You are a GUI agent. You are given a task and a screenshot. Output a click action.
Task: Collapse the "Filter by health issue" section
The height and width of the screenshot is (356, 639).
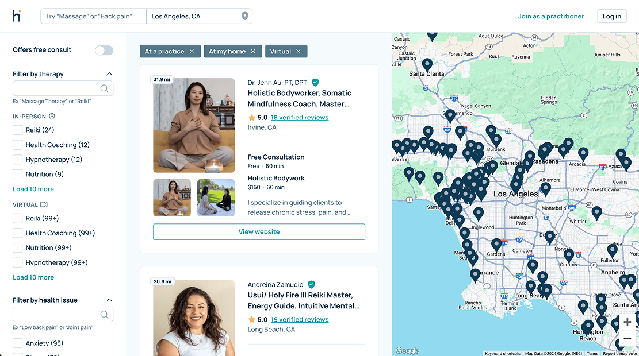click(x=109, y=300)
